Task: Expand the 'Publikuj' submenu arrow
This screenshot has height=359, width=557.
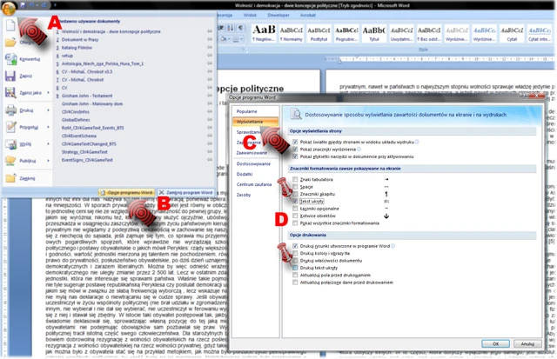Action: pos(49,161)
